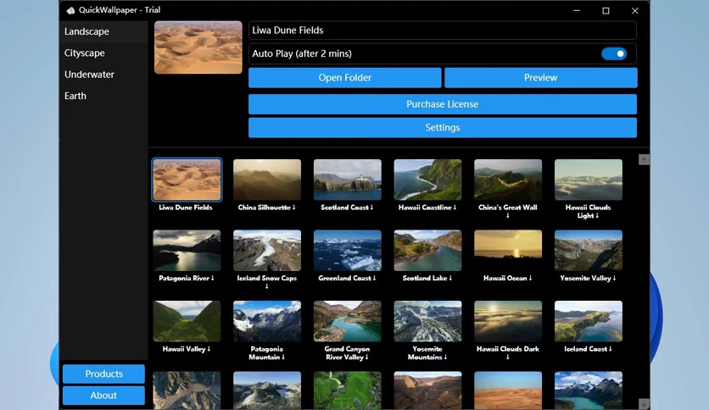Image resolution: width=709 pixels, height=410 pixels.
Task: Select the Greenland Coast wallpaper
Action: pyautogui.click(x=347, y=251)
